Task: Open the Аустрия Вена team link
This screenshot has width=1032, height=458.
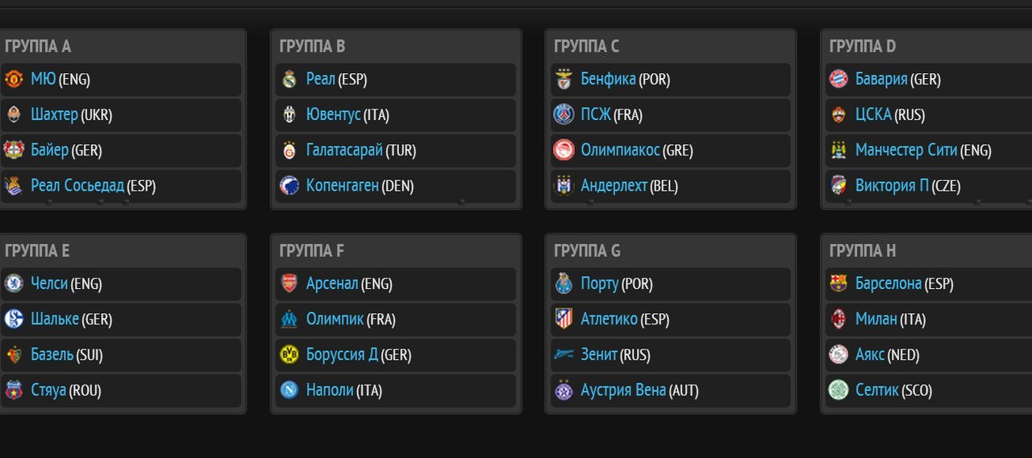Action: pos(623,390)
